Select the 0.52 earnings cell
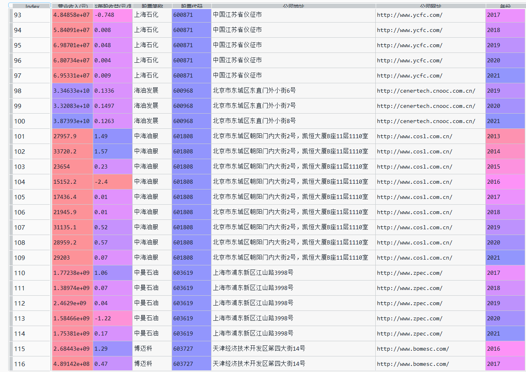 point(113,227)
